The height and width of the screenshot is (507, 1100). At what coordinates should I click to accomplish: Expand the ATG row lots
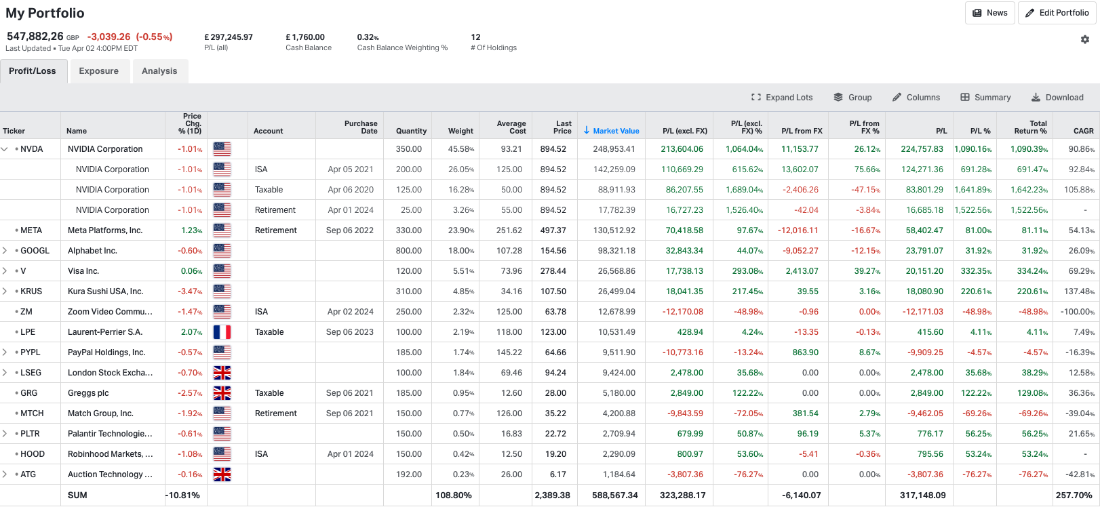click(x=5, y=474)
